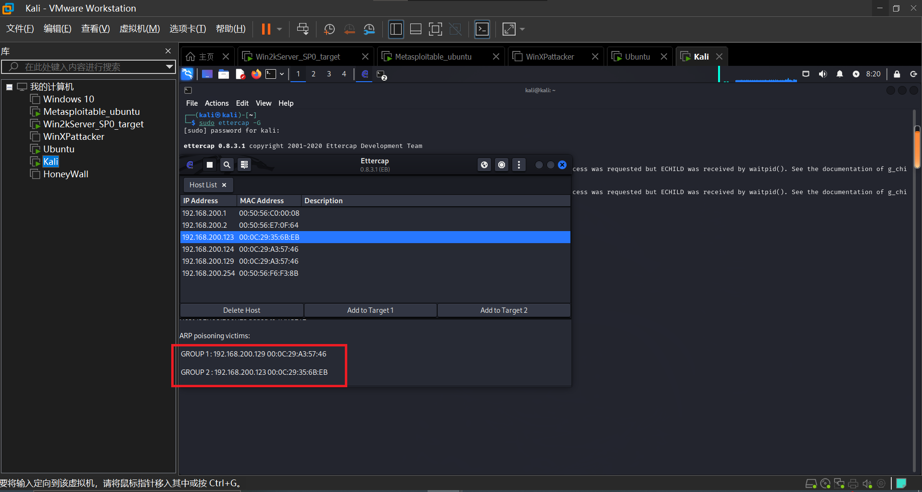922x492 pixels.
Task: Click the terminal taskbar button with badge 2
Action: 381,75
